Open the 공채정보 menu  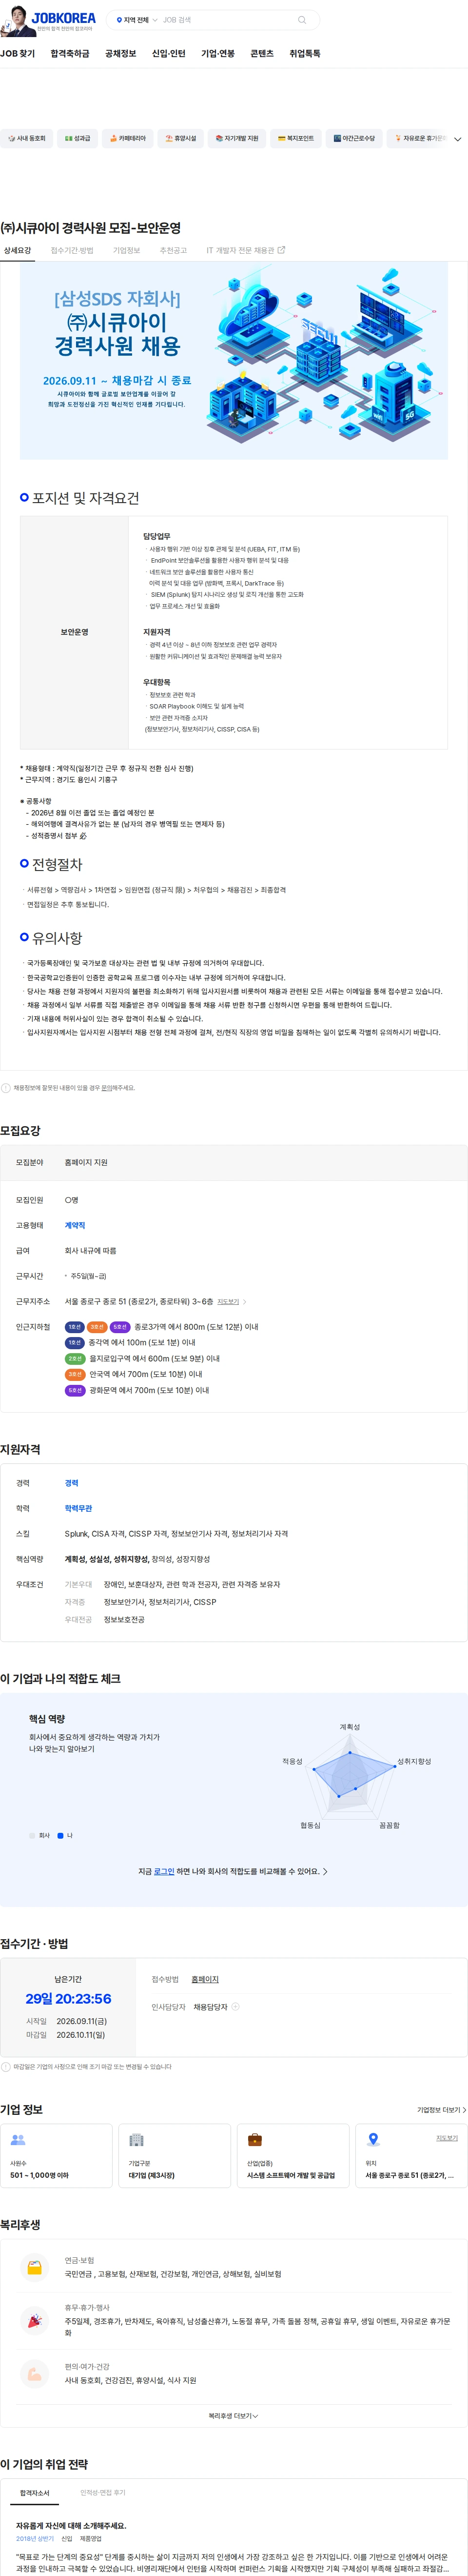pyautogui.click(x=120, y=54)
